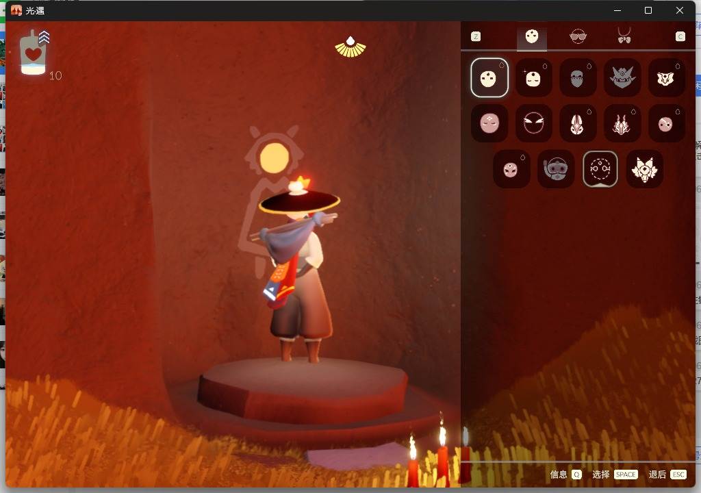The height and width of the screenshot is (493, 701).
Task: Click the Z previous category key
Action: pyautogui.click(x=476, y=37)
